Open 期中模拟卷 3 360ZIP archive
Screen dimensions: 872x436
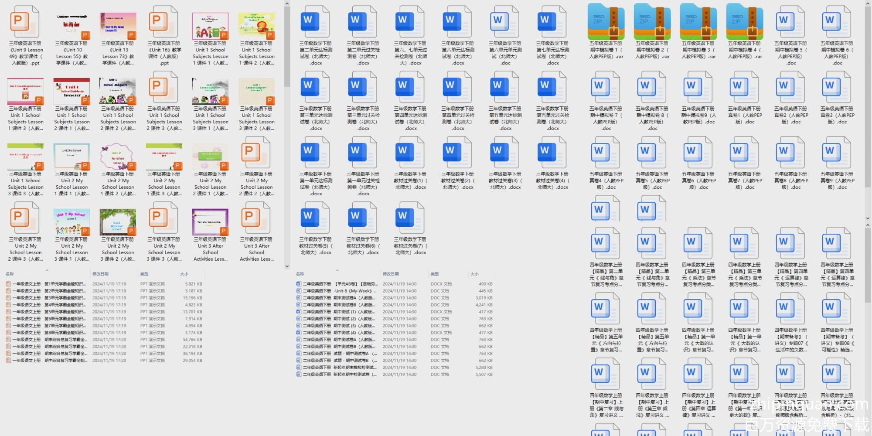(698, 21)
